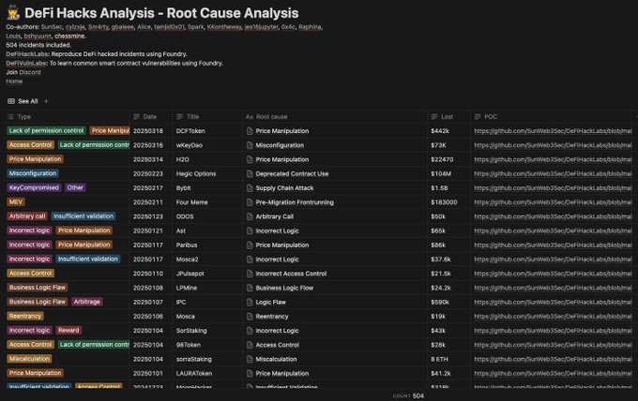This screenshot has width=638, height=401.
Task: Select the date cell 20250318
Action: [148, 131]
